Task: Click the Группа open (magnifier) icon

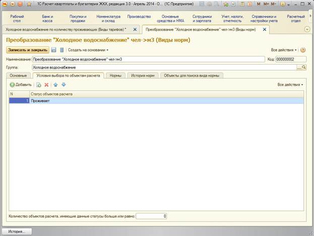Action: 304,67
